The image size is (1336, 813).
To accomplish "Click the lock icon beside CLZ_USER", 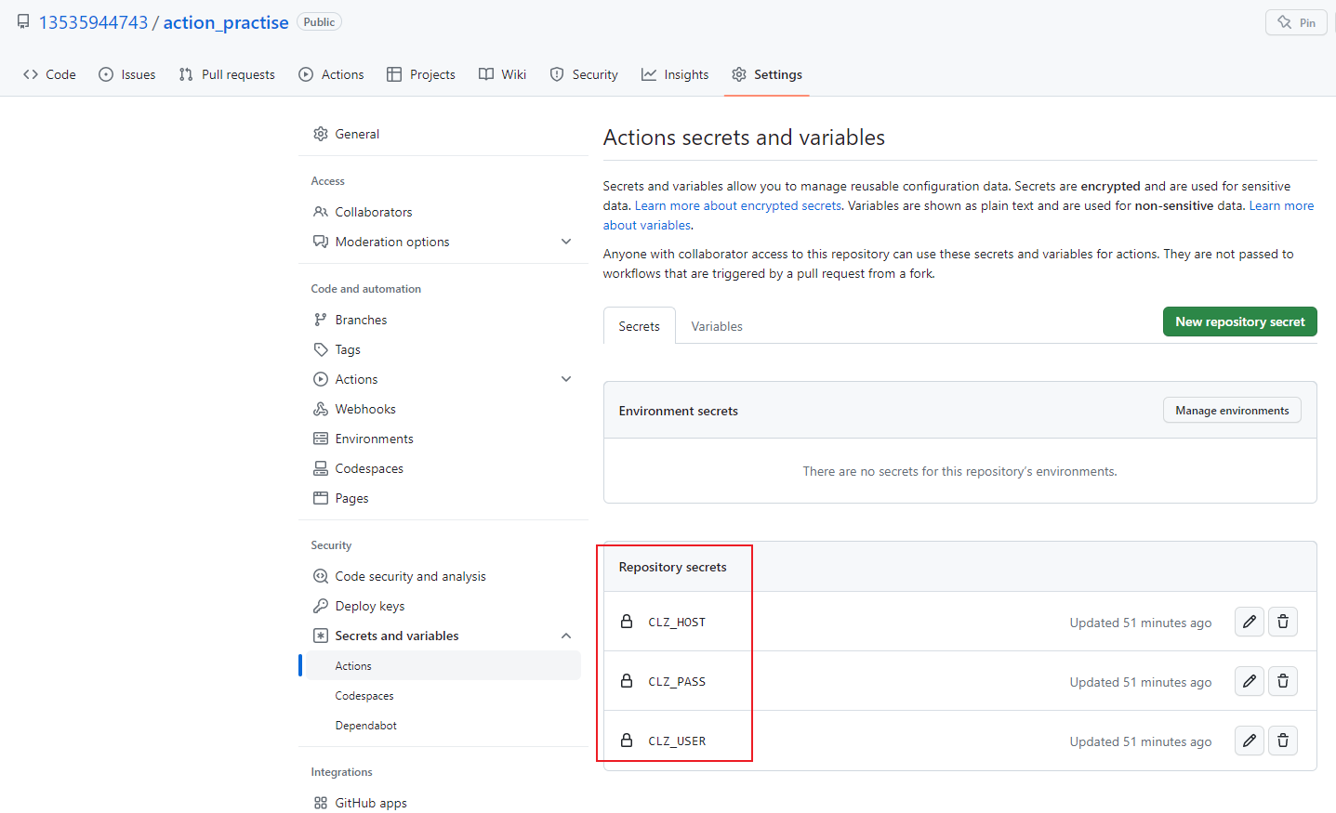I will (627, 741).
